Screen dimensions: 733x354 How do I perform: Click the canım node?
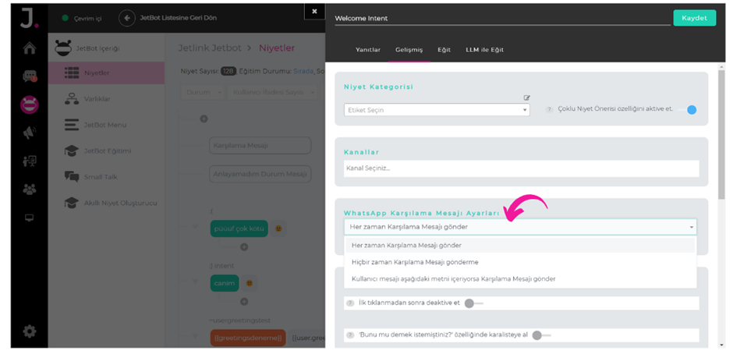click(x=225, y=283)
